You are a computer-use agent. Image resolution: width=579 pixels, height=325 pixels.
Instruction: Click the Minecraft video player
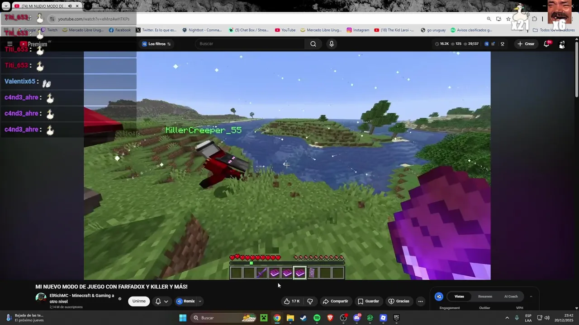click(287, 166)
